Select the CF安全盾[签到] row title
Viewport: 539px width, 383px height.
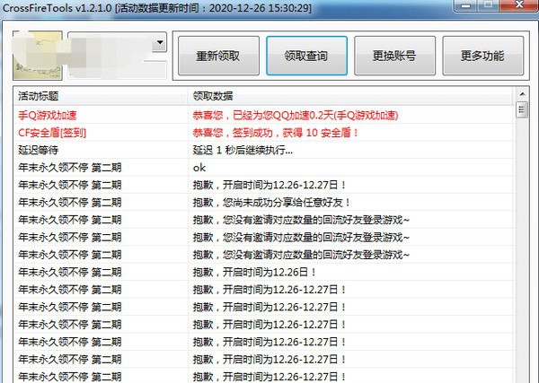tap(52, 133)
